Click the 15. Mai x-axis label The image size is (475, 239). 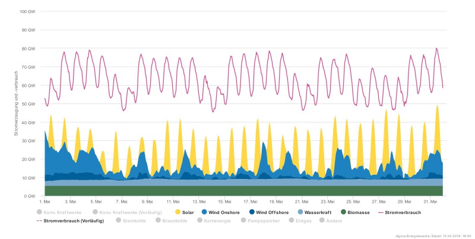coord(224,202)
